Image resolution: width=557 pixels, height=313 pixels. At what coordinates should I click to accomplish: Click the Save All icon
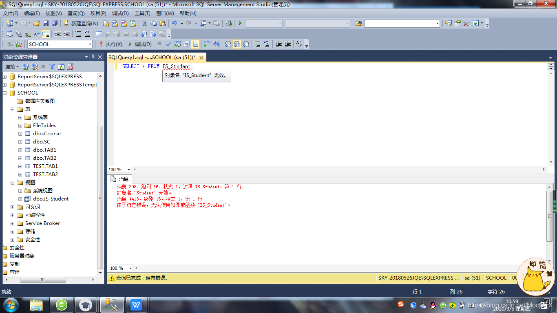click(55, 23)
